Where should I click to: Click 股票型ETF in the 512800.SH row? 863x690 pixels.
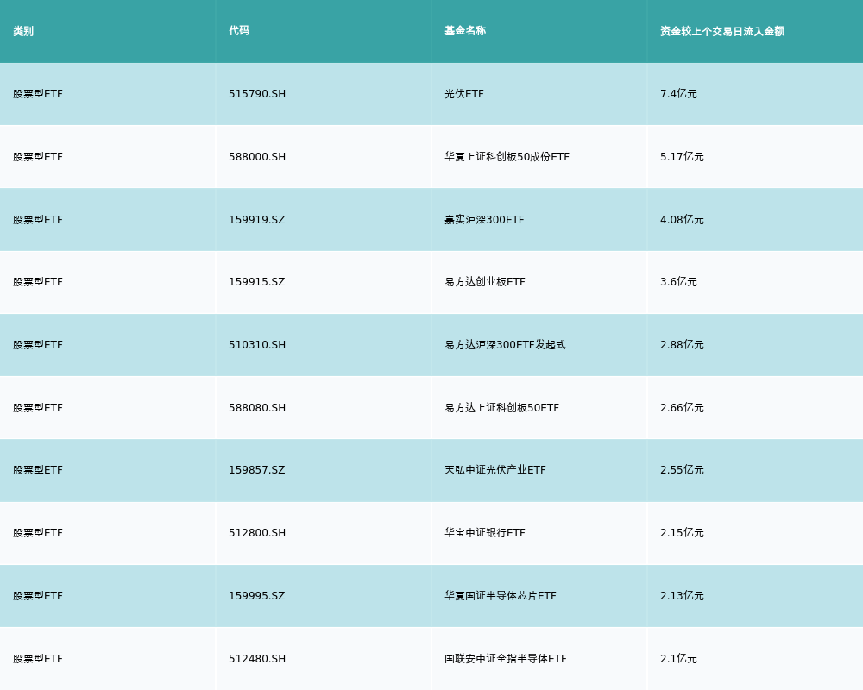(x=38, y=533)
